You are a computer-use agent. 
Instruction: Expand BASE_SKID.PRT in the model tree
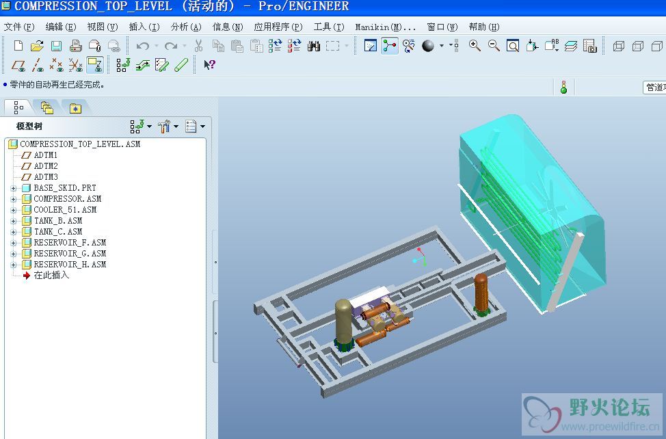(13, 187)
